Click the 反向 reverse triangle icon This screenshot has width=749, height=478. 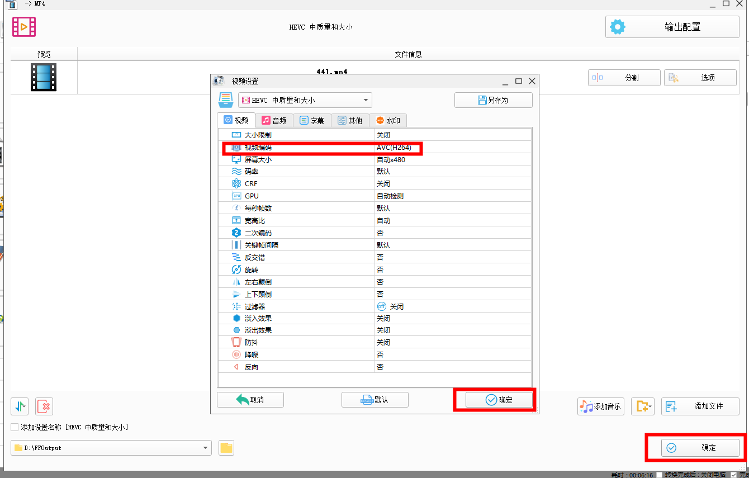[x=236, y=367]
